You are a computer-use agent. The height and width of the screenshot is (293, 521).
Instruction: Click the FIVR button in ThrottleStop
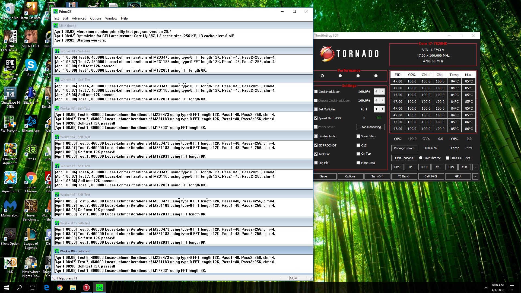click(x=397, y=167)
